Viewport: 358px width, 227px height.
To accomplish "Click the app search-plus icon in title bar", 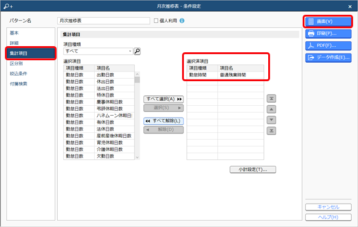I will [8, 6].
